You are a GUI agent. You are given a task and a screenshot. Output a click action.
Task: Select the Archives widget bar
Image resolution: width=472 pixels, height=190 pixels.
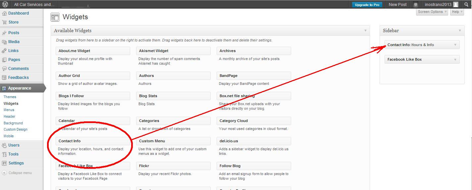pyautogui.click(x=254, y=51)
